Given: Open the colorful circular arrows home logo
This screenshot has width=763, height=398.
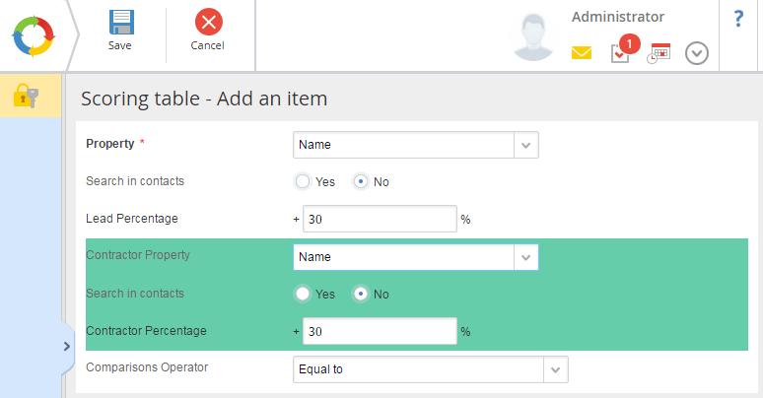Looking at the screenshot, I should [34, 36].
